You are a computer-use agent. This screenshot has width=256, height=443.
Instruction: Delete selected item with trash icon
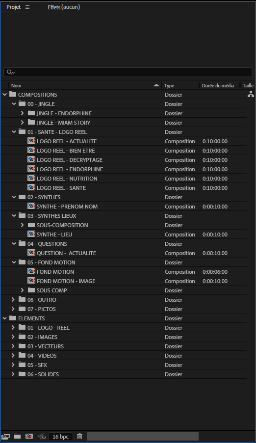79,437
